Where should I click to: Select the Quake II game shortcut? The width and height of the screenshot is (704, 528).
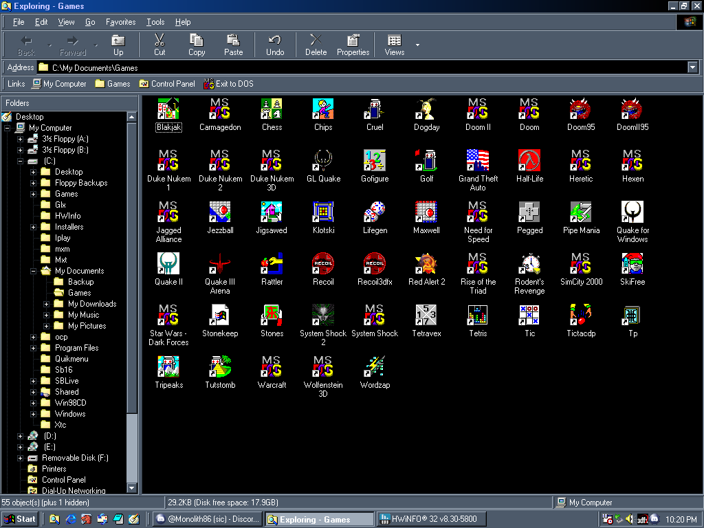coord(168,264)
